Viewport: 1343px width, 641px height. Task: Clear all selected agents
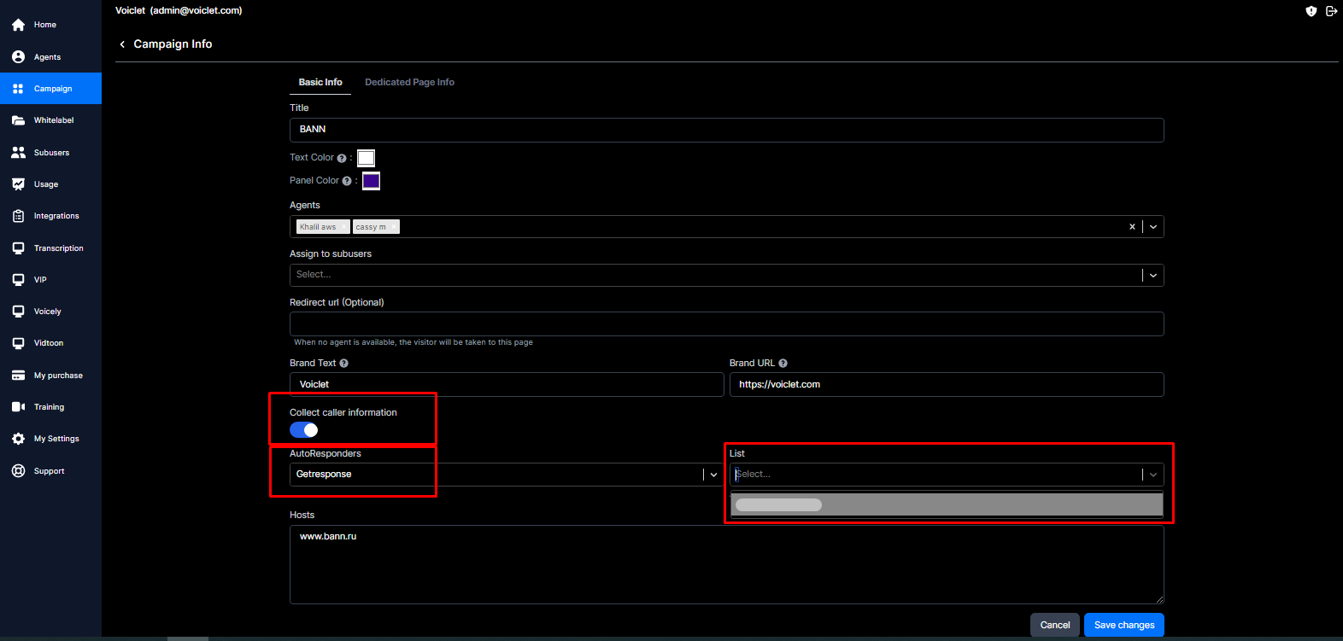pyautogui.click(x=1132, y=227)
